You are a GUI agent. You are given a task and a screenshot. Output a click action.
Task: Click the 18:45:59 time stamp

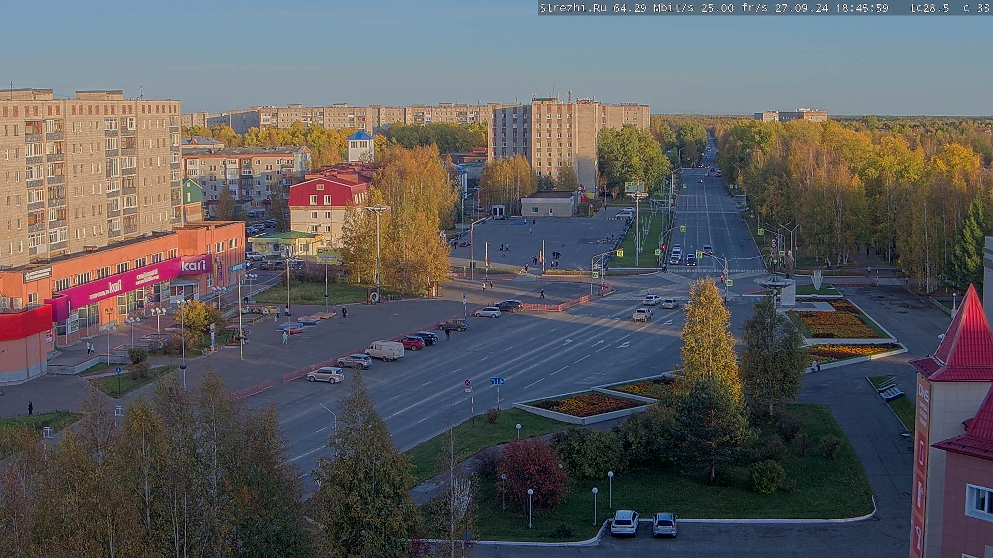tap(862, 8)
